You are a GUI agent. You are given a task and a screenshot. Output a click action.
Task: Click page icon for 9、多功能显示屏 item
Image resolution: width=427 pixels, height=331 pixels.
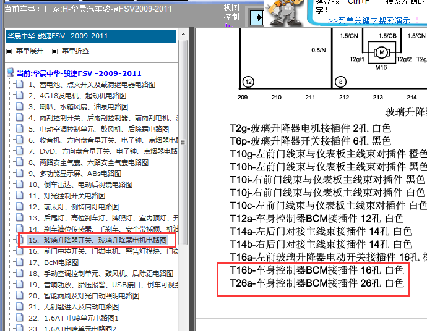point(20,173)
